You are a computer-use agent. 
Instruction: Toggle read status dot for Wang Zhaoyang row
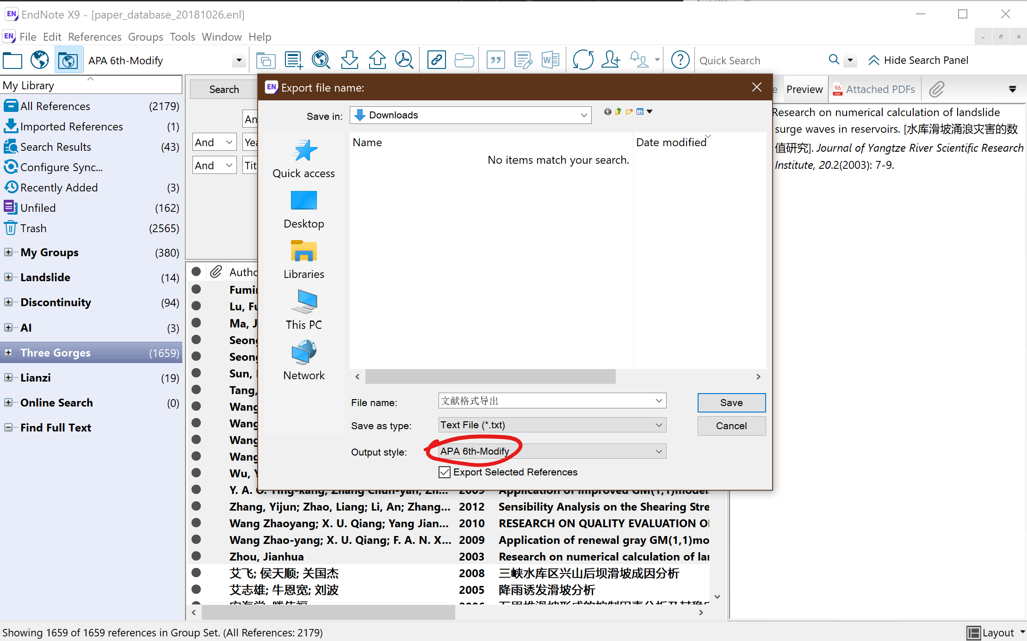point(196,523)
